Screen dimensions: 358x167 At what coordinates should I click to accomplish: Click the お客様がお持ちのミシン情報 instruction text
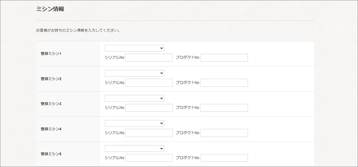coord(78,30)
